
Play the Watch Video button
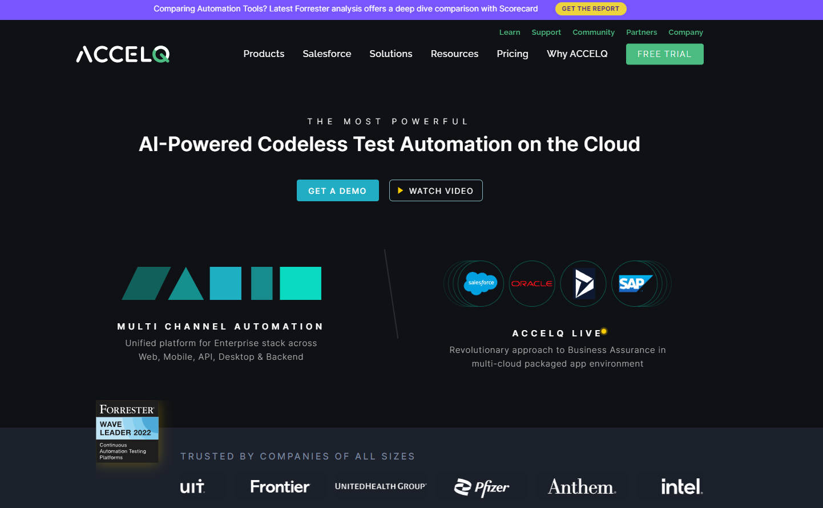[435, 190]
